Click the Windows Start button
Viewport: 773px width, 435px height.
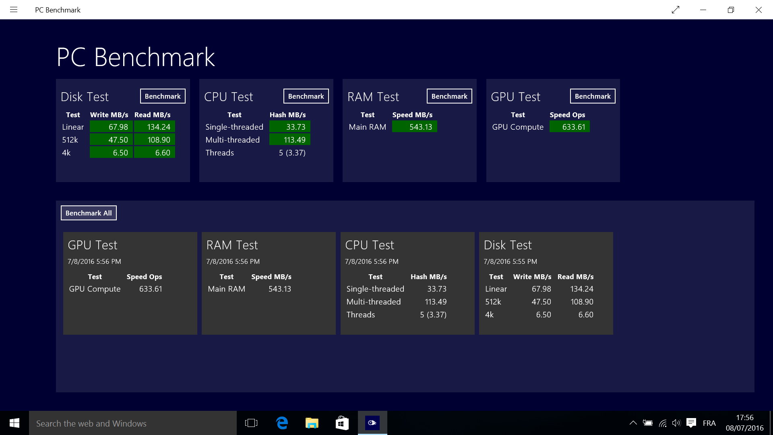pyautogui.click(x=14, y=423)
